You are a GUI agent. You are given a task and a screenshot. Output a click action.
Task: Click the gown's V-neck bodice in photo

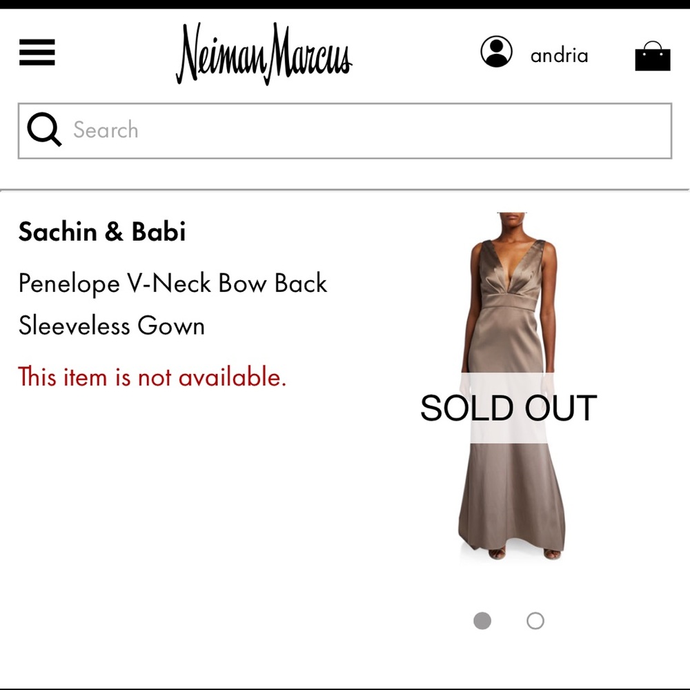[511, 274]
